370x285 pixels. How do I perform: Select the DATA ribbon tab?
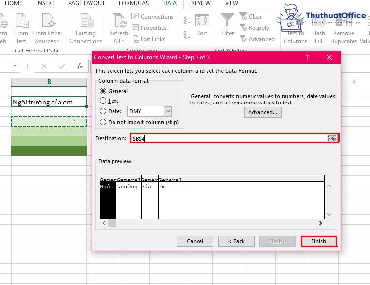coord(170,3)
